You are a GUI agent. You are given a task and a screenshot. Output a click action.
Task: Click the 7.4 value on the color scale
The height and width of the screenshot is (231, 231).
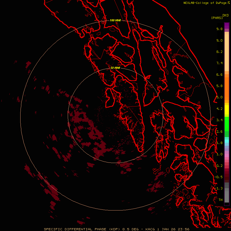point(219,63)
